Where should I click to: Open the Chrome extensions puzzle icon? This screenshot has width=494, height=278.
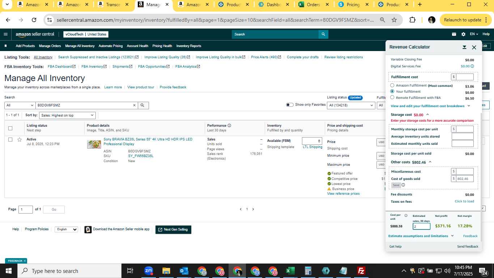[x=412, y=20]
